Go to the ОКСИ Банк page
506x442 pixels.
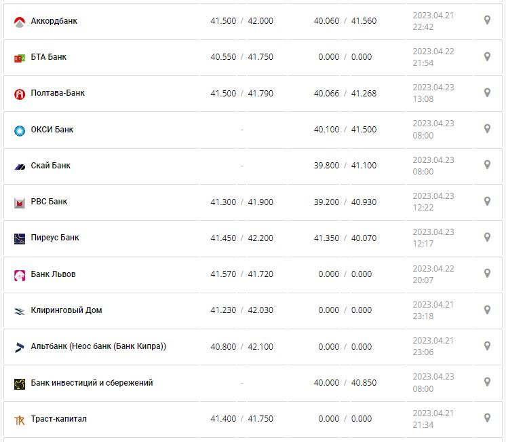coord(52,129)
